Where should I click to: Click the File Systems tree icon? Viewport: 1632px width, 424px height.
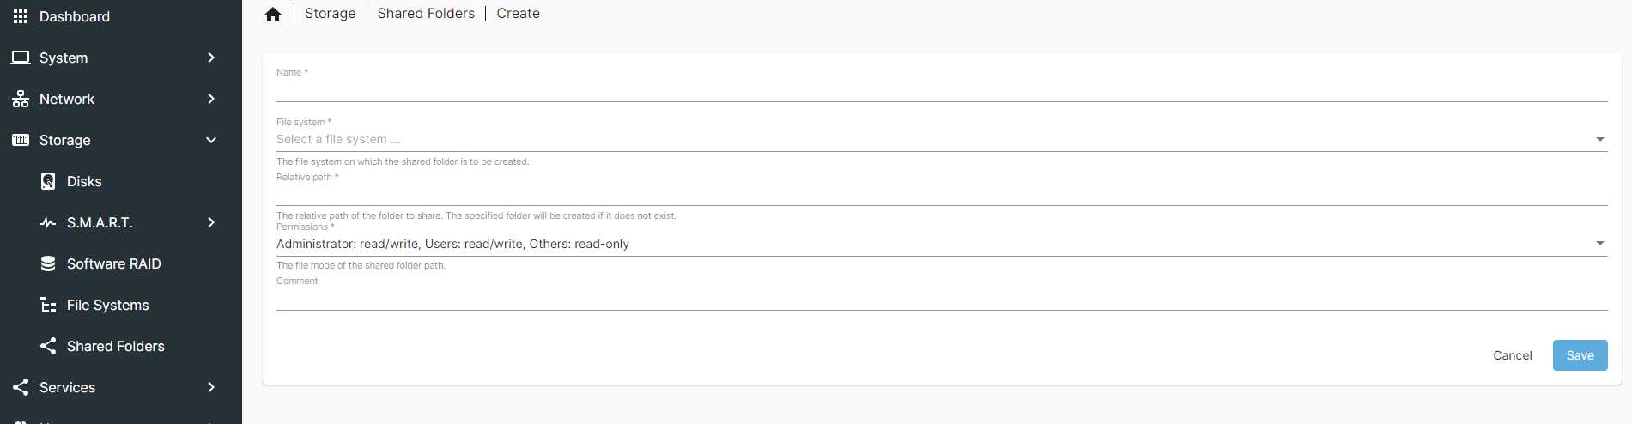pos(48,305)
